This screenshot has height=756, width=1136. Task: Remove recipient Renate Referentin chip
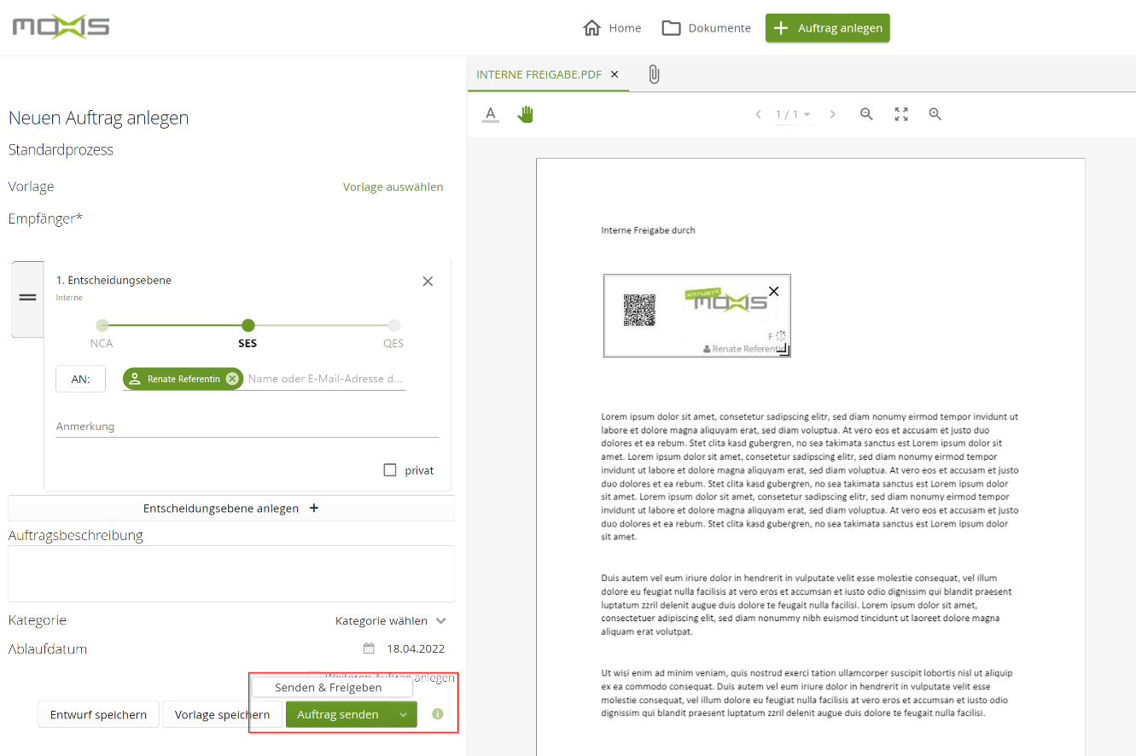232,379
